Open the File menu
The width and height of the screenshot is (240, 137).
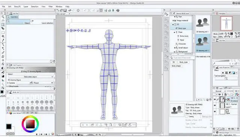pyautogui.click(x=3, y=7)
